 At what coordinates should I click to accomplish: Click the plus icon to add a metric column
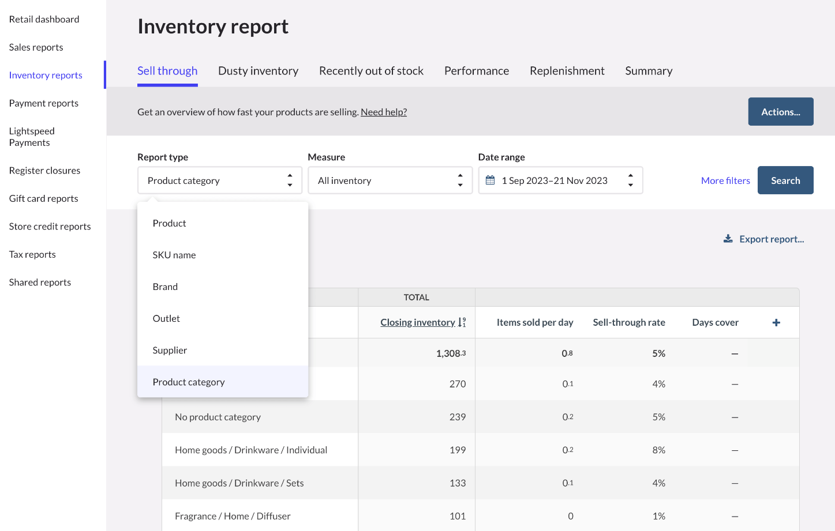(x=776, y=322)
